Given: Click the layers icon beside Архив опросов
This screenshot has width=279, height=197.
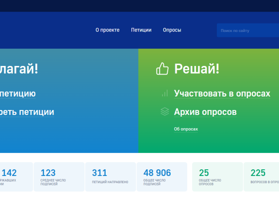Looking at the screenshot, I should point(165,111).
